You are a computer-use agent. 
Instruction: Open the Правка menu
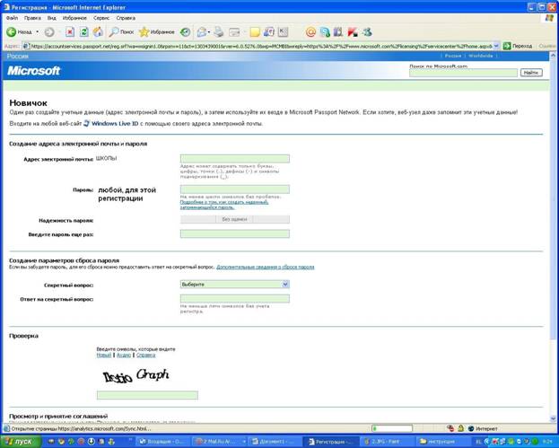click(x=32, y=18)
